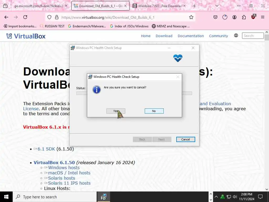Open a new browser tab
This screenshot has height=202, width=269.
pos(194,6)
